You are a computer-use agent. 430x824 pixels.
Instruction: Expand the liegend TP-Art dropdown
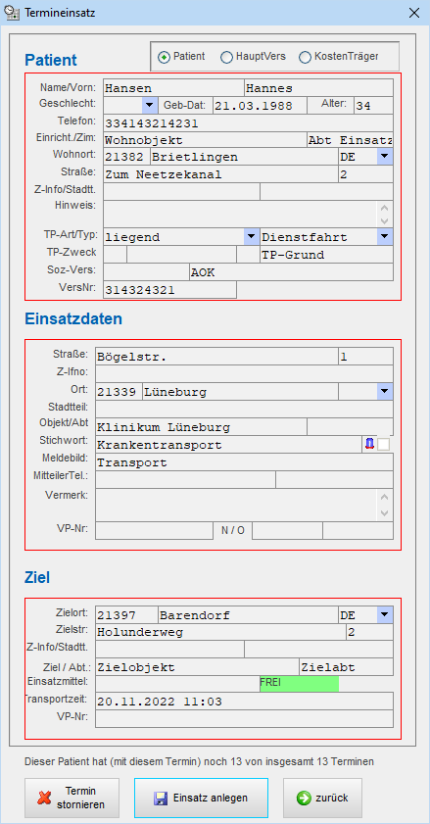[252, 236]
